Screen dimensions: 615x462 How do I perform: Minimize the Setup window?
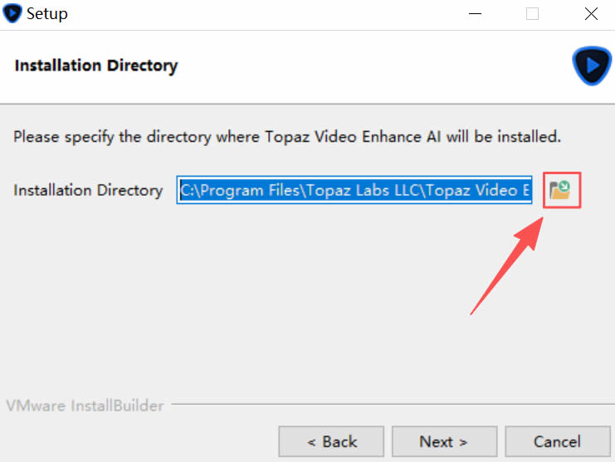pyautogui.click(x=474, y=14)
